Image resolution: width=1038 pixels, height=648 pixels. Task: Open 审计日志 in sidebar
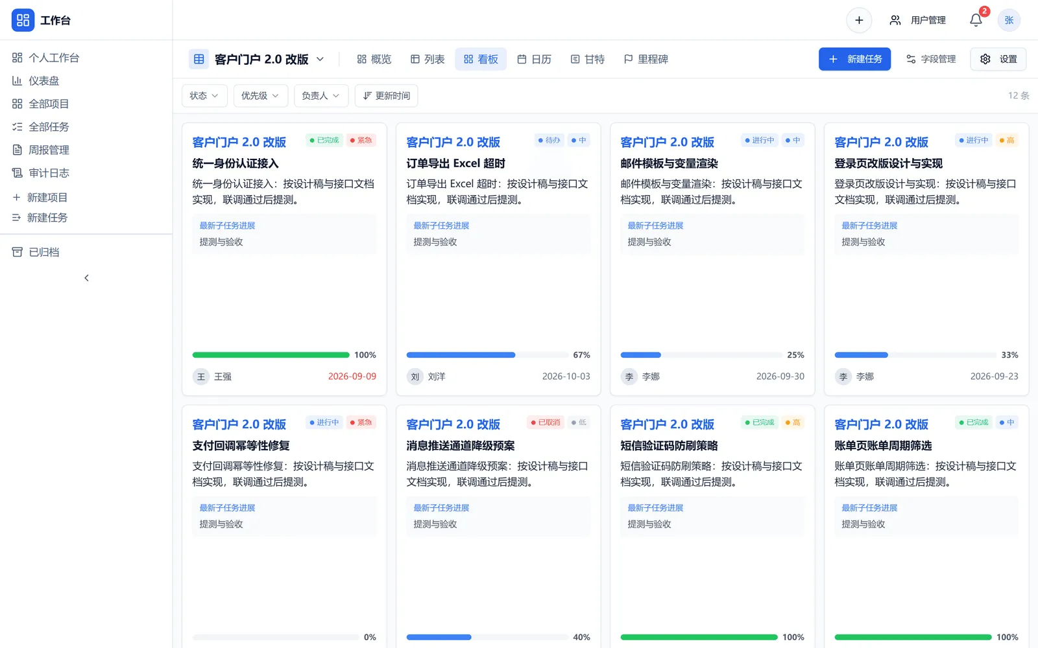[86, 173]
